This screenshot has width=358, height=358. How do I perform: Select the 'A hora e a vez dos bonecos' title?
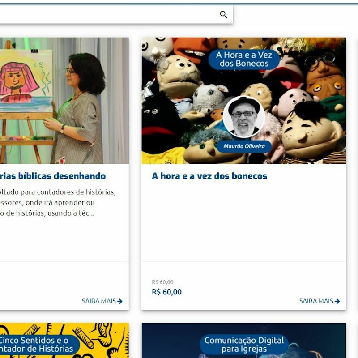click(x=209, y=176)
